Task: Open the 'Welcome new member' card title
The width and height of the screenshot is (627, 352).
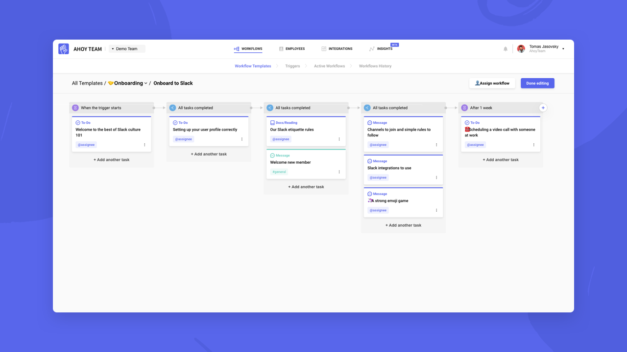Action: coord(290,162)
